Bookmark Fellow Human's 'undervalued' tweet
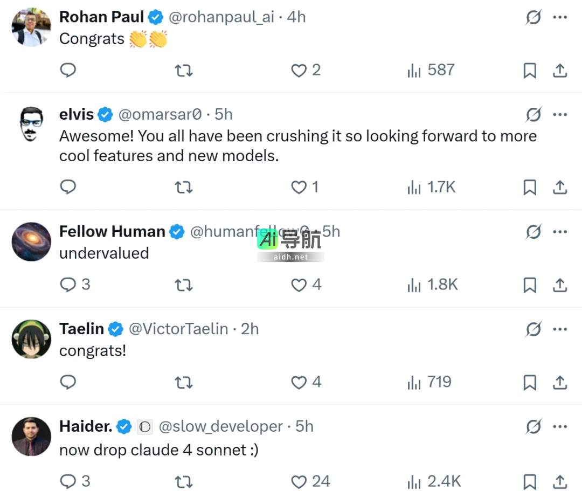The width and height of the screenshot is (582, 491). point(530,285)
